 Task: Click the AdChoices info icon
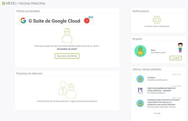pos(90,17)
